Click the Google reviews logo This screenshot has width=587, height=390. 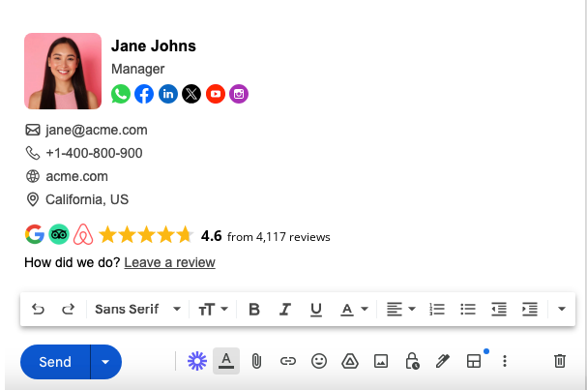click(35, 234)
